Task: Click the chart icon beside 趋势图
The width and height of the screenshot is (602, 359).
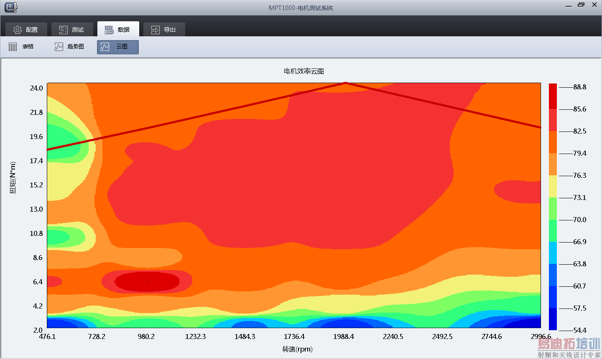Action: point(59,47)
